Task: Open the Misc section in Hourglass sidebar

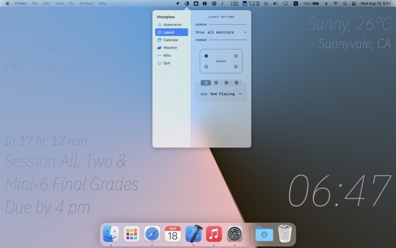Action: pos(171,55)
